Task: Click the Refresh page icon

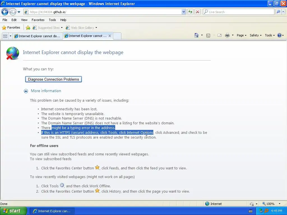Action: [x=190, y=12]
